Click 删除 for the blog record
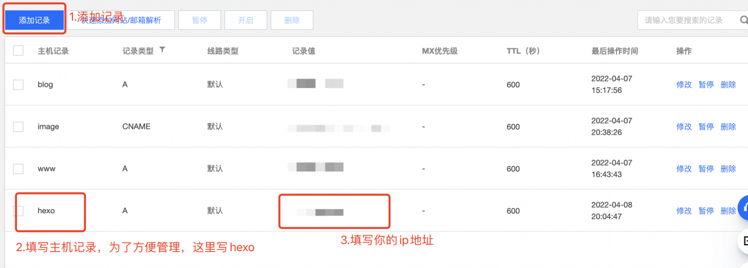The height and width of the screenshot is (268, 748). (728, 84)
